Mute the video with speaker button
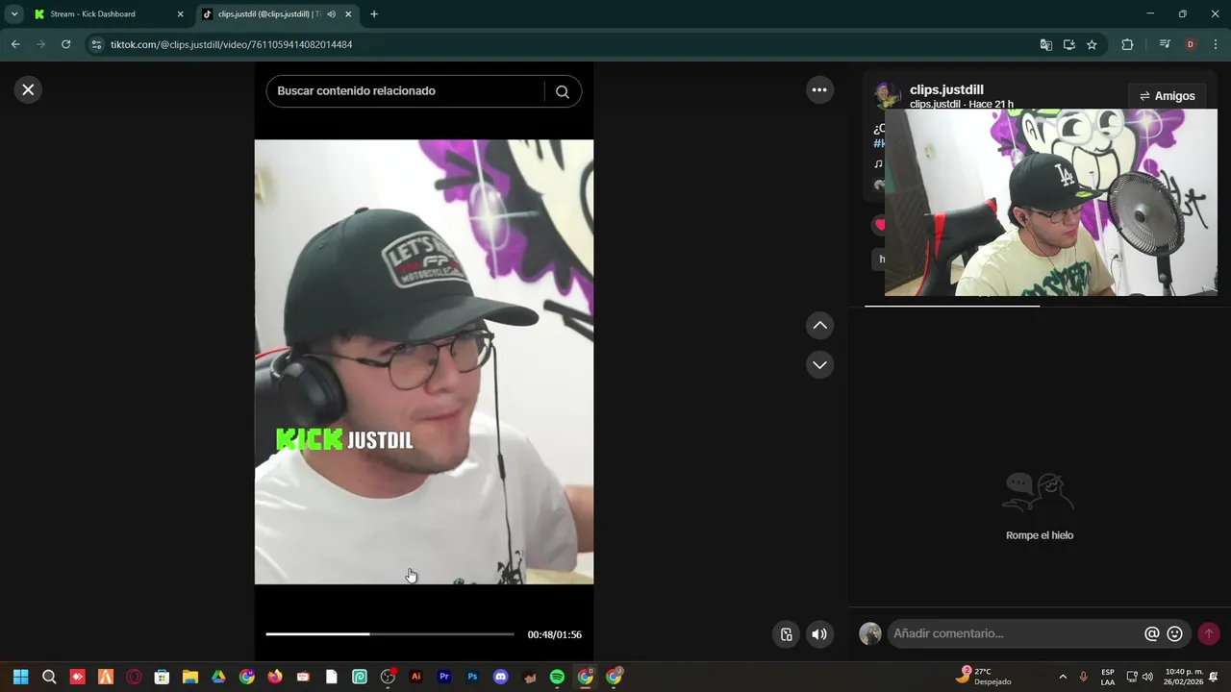1231x692 pixels. (819, 634)
